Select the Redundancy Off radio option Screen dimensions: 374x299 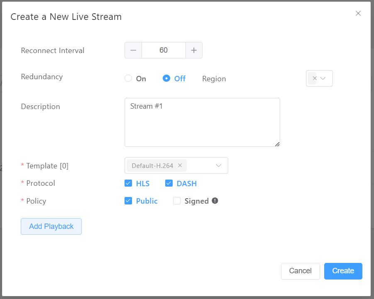(166, 78)
